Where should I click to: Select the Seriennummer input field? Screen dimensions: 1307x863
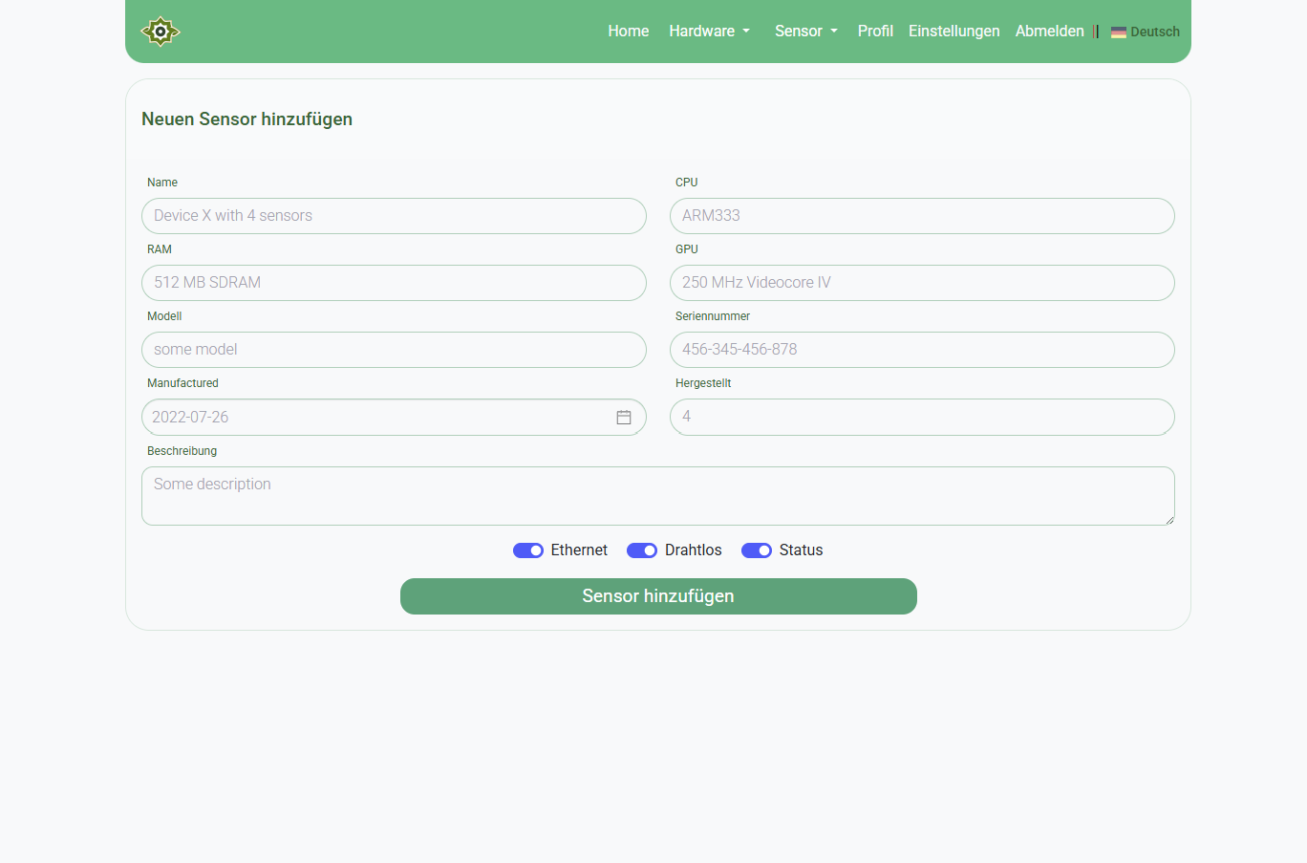tap(922, 350)
